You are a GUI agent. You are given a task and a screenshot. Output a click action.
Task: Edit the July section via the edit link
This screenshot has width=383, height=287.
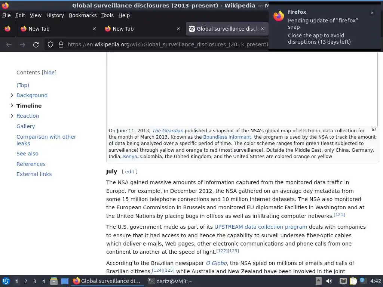click(x=130, y=172)
